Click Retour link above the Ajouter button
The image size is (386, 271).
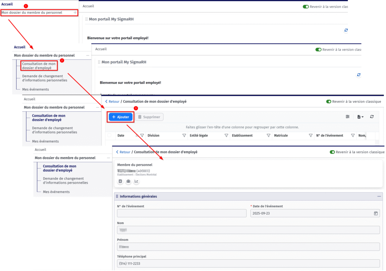tap(112, 102)
